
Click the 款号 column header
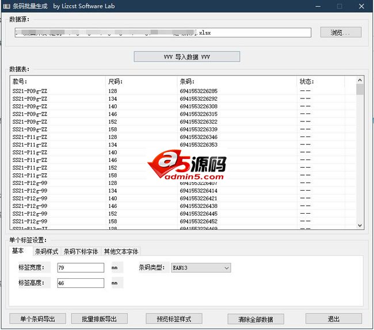tap(58, 81)
